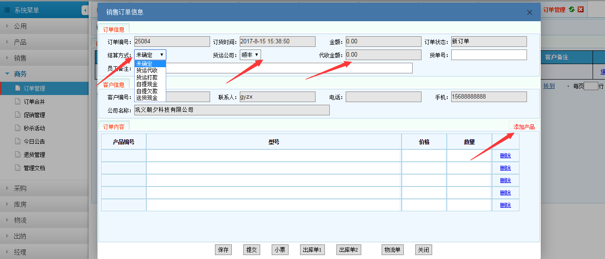This screenshot has width=605, height=259.
Task: Click the 小票 button
Action: [x=280, y=250]
